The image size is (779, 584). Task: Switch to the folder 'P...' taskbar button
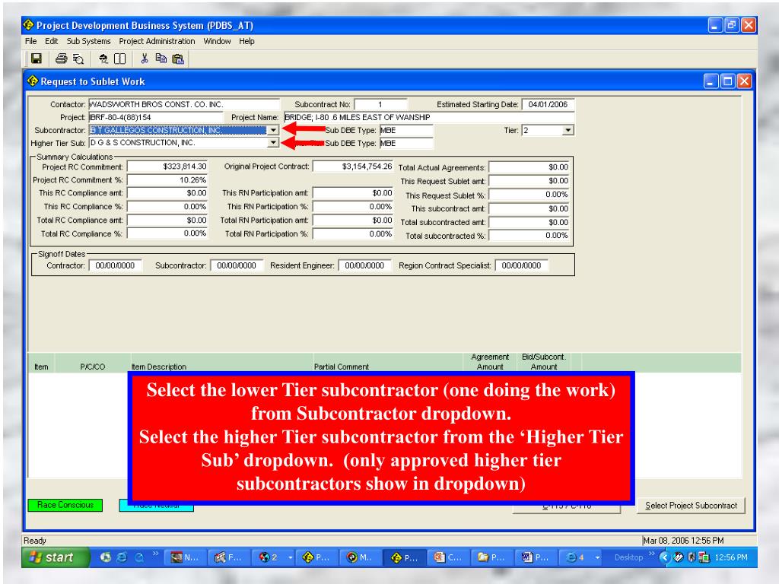click(491, 557)
